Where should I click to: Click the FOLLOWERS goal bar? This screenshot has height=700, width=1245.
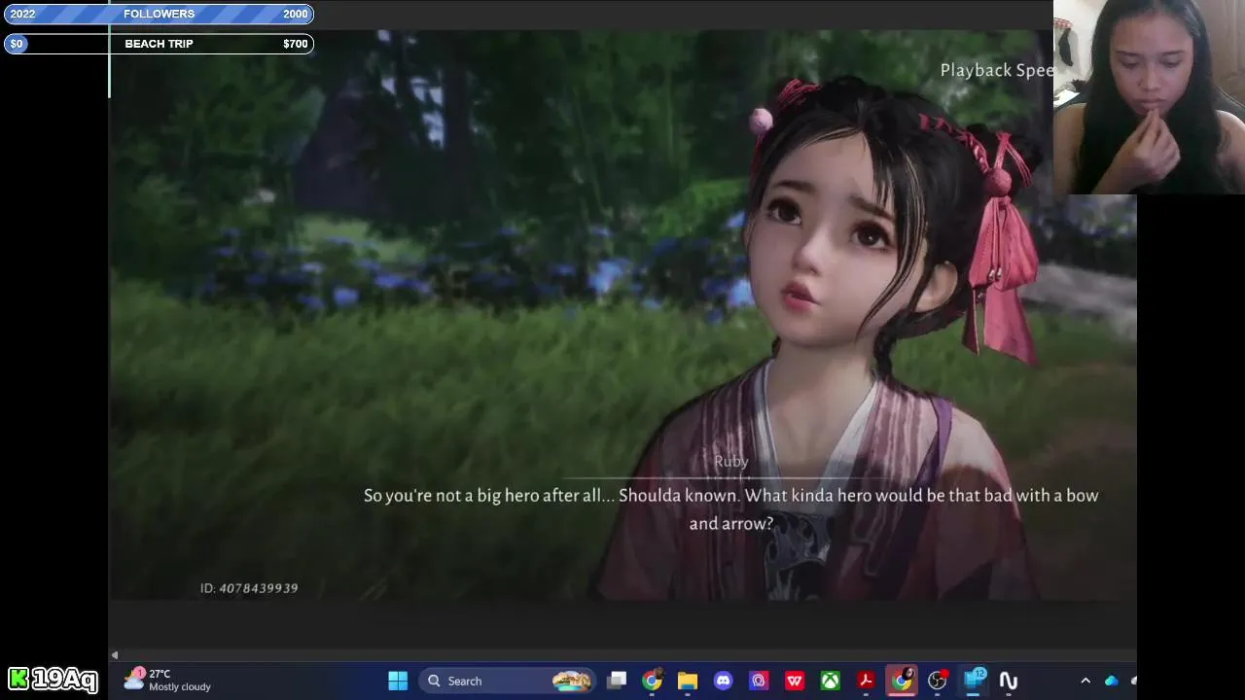click(159, 14)
